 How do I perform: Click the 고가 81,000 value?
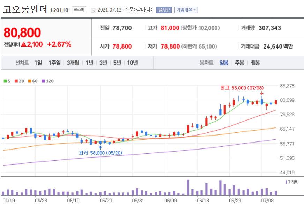click(x=170, y=28)
